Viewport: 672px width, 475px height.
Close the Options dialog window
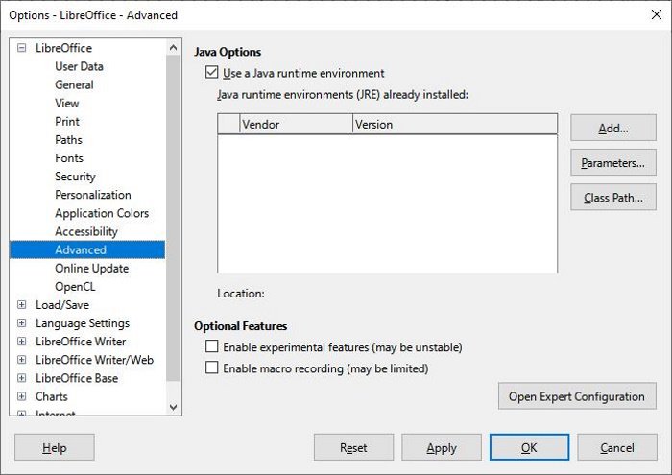tap(656, 14)
